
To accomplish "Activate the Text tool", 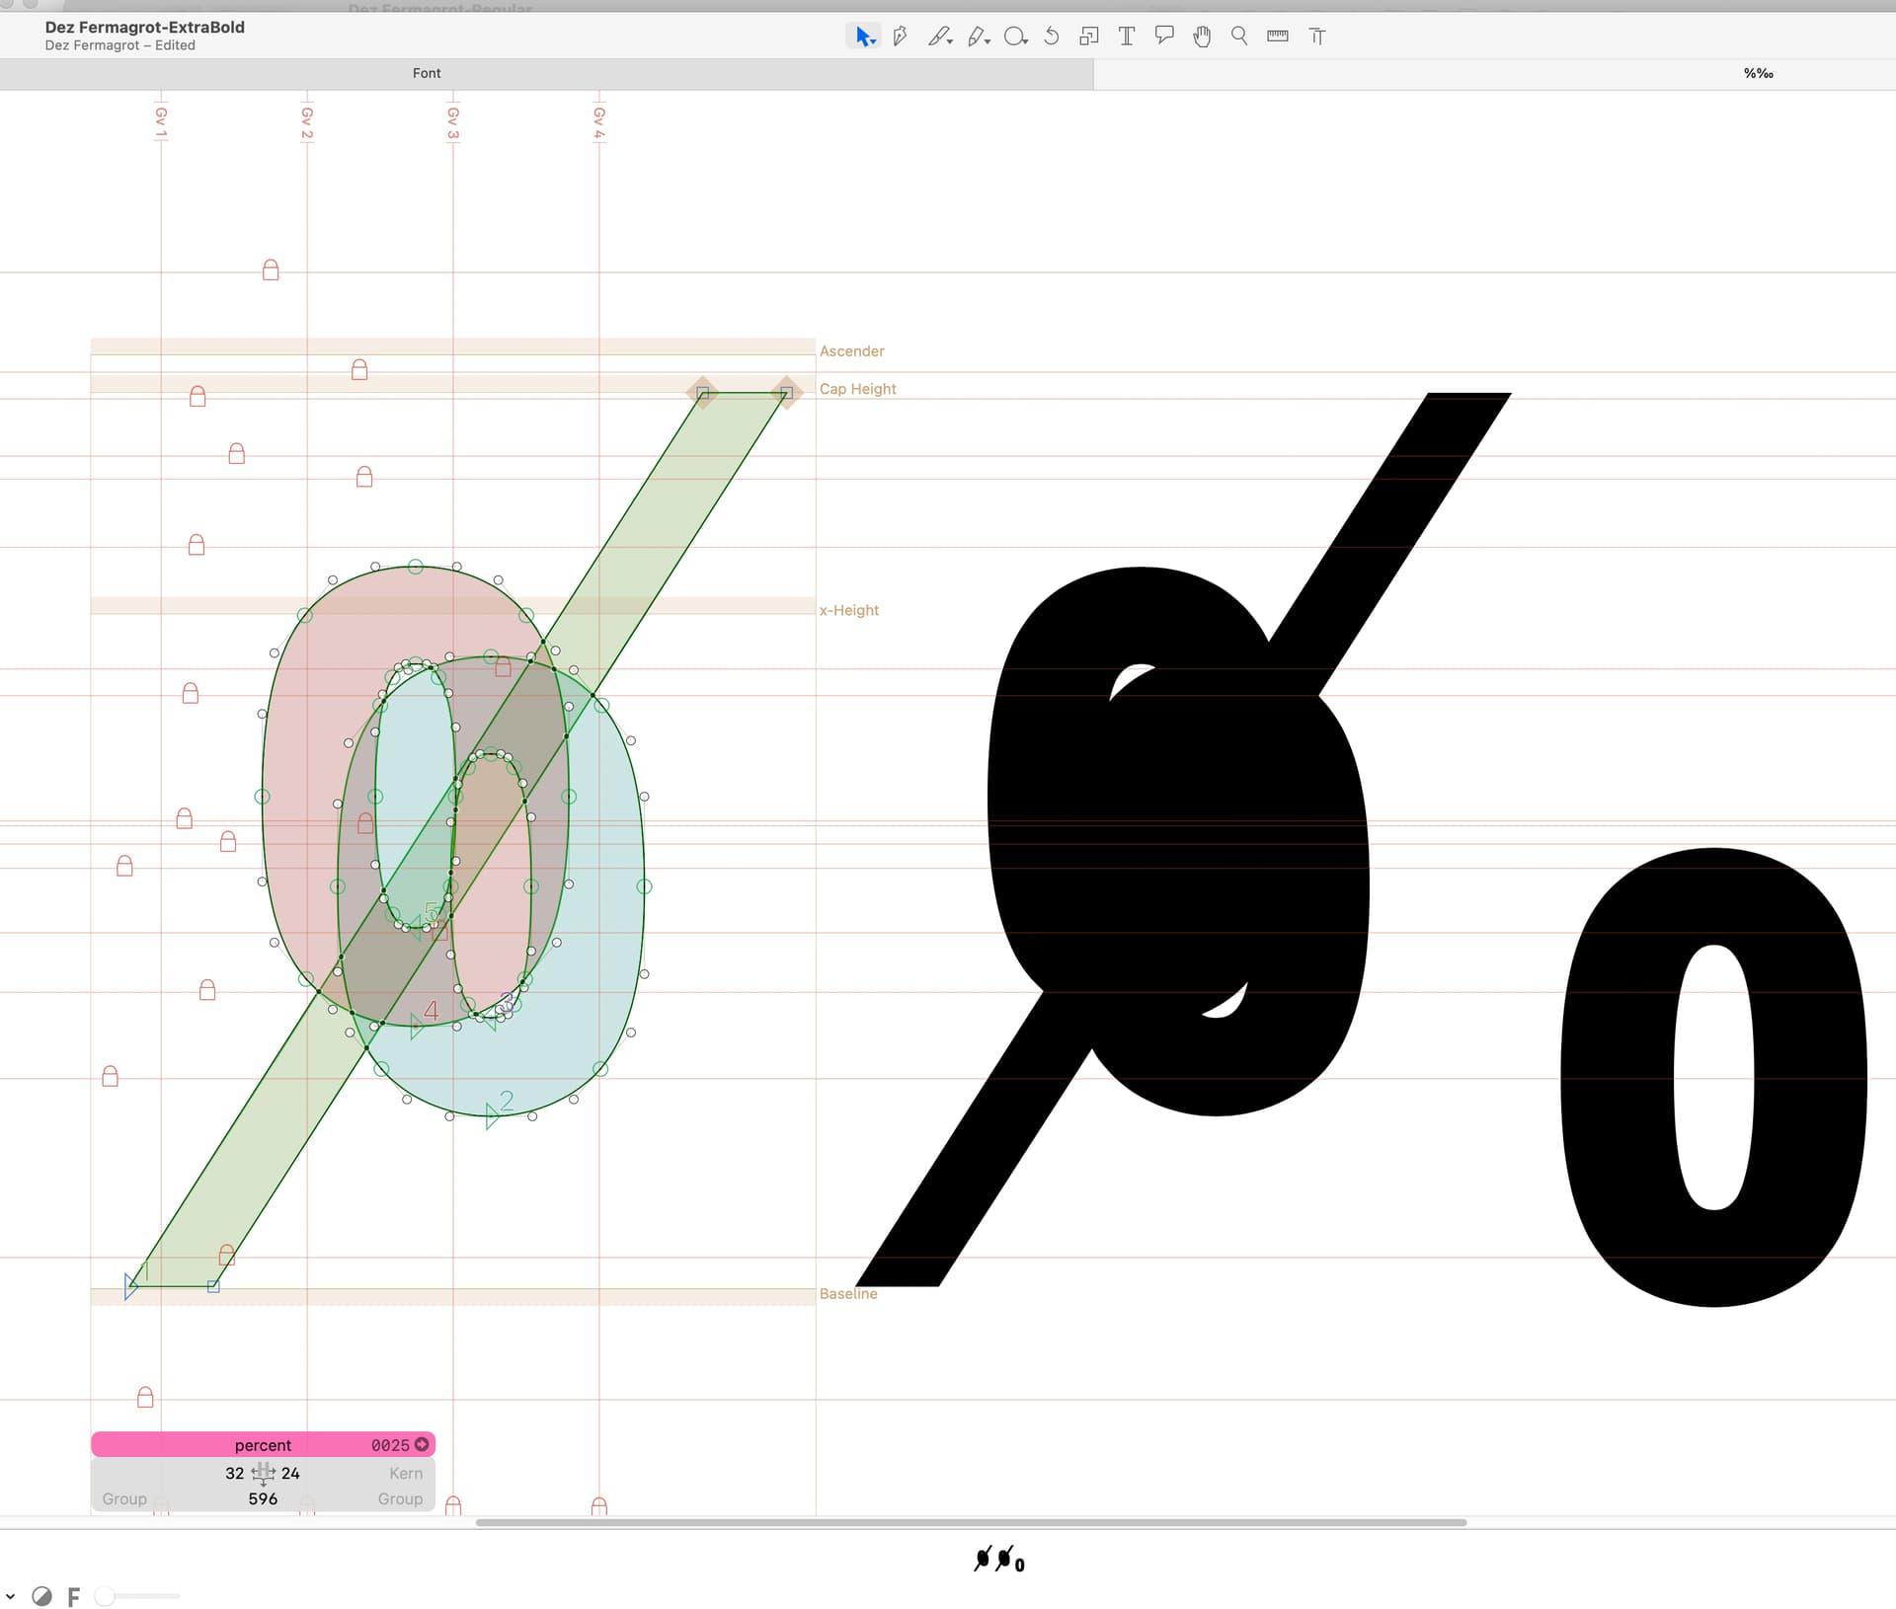I will pos(1127,37).
